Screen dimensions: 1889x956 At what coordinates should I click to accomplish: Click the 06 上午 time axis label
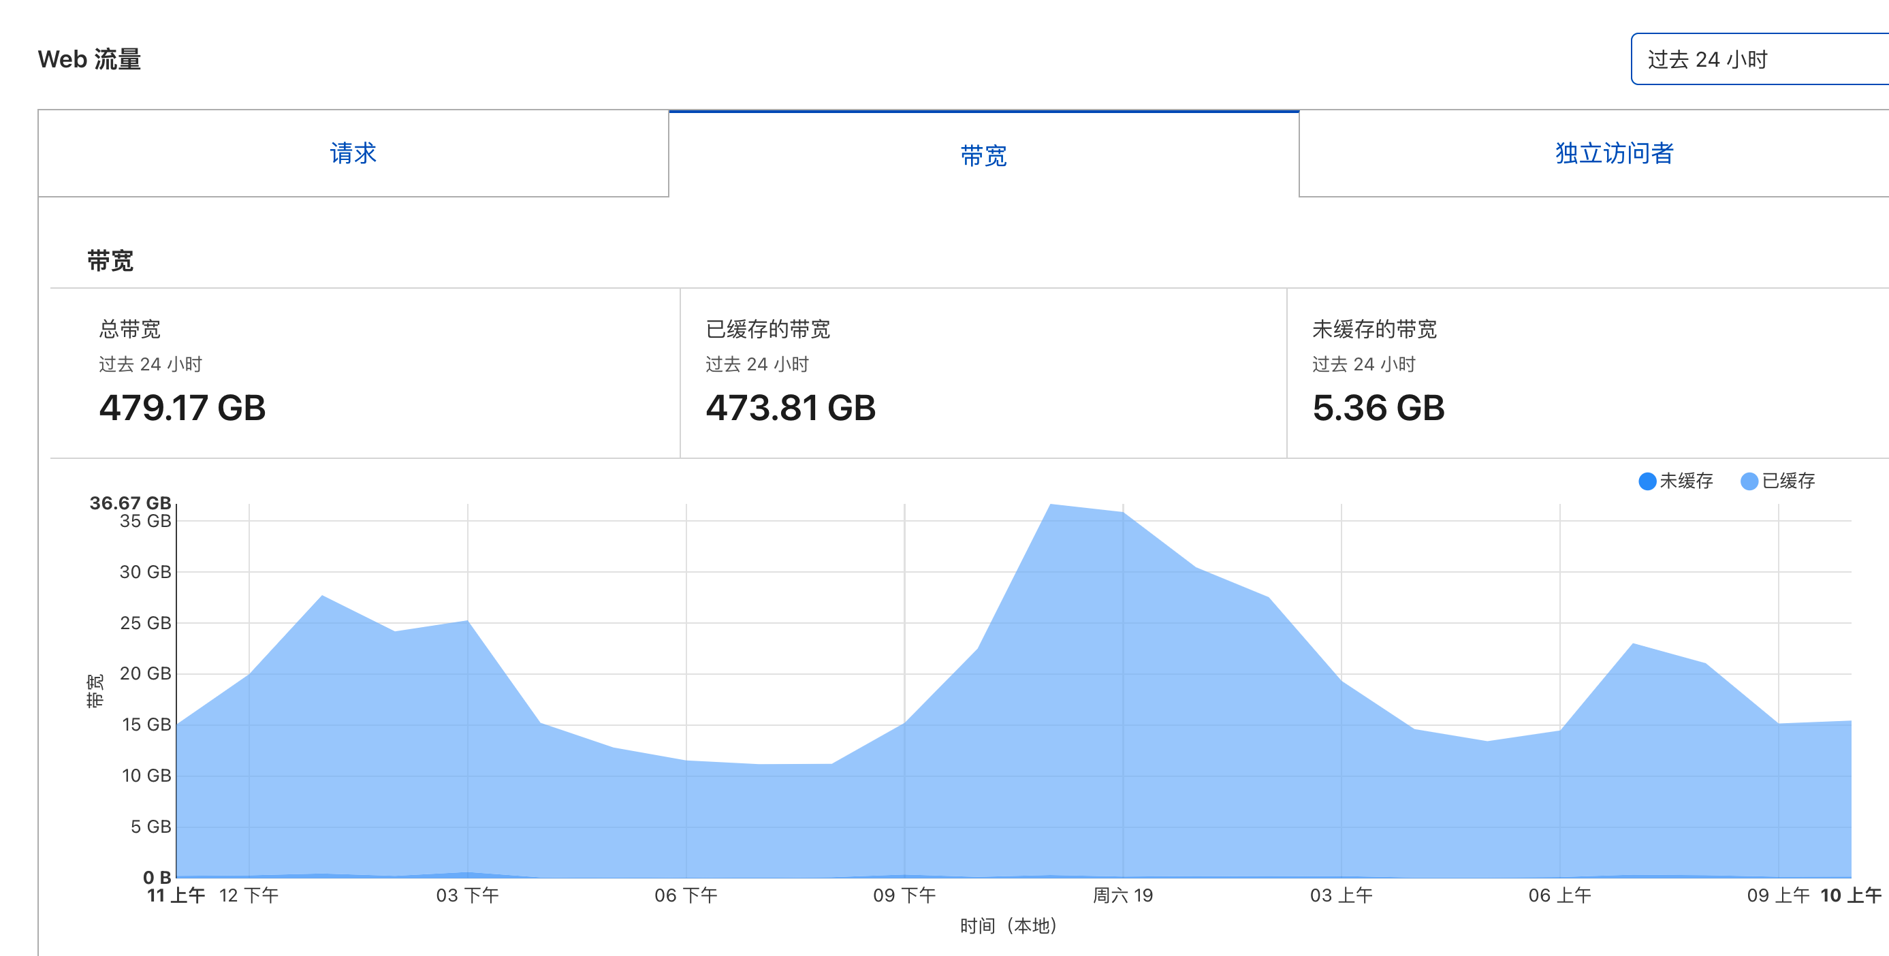[x=1559, y=895]
